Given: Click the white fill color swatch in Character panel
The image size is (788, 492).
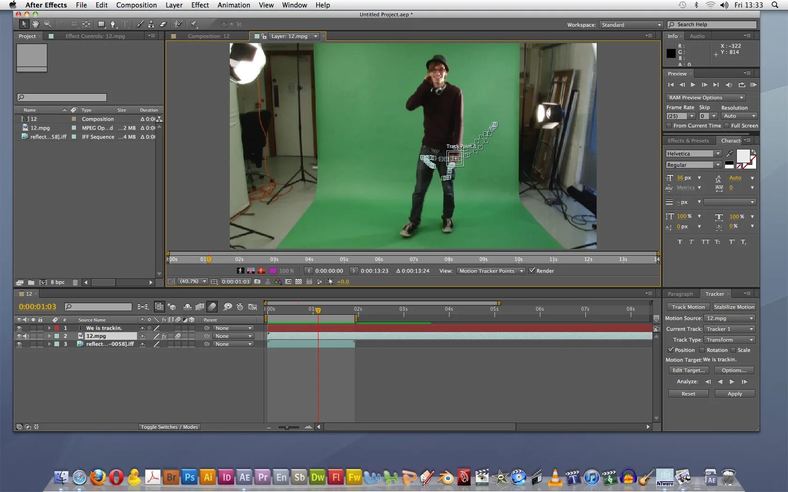Looking at the screenshot, I should pyautogui.click(x=743, y=156).
